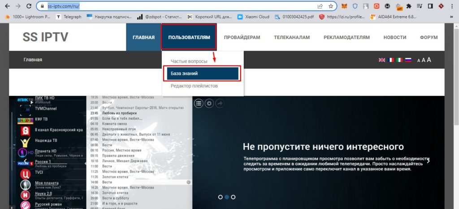Open the Короткий URL bookmark
The width and height of the screenshot is (459, 209).
[x=210, y=17]
